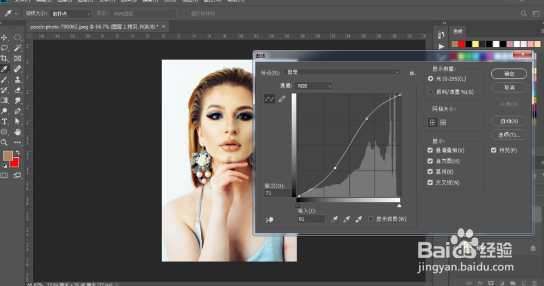Select the Eyedropper tool in the toolbox
The width and height of the screenshot is (544, 286).
click(x=4, y=69)
